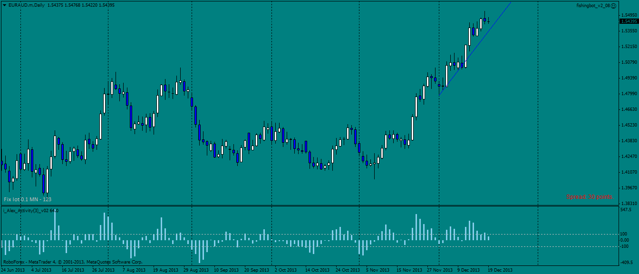This screenshot has height=274, width=639.
Task: Click the 26 Jul 2013 date label
Action: pos(103,270)
